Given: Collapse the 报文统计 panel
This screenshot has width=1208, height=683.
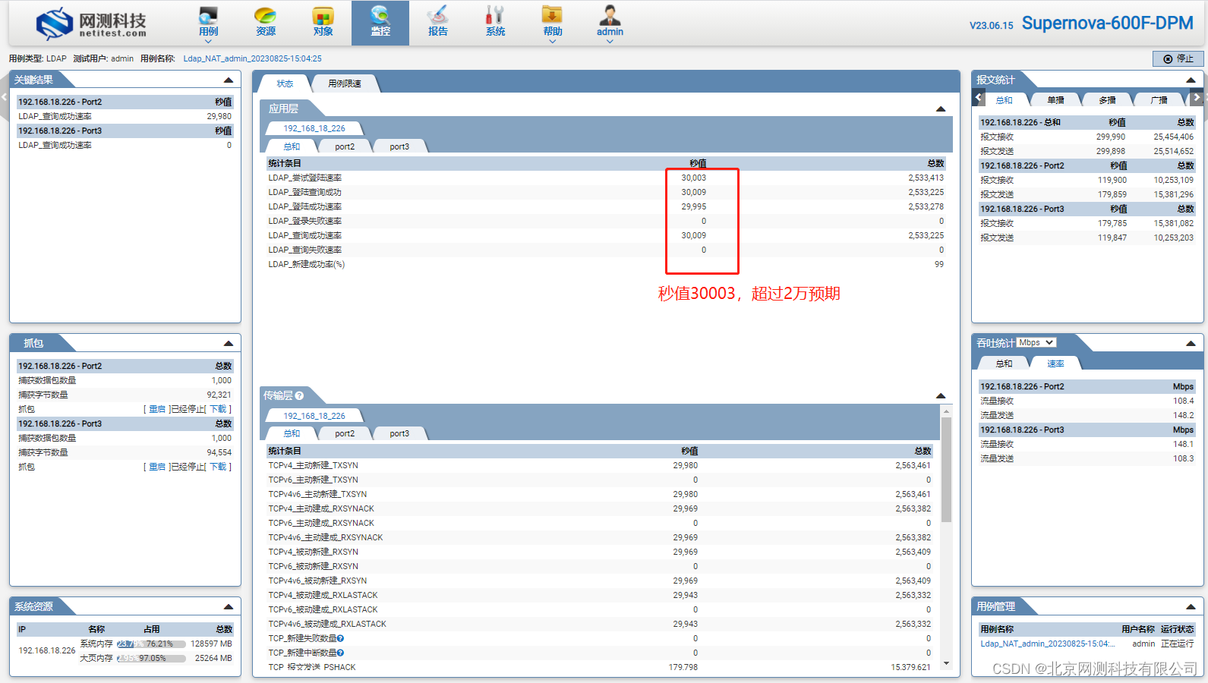Looking at the screenshot, I should [x=1191, y=80].
